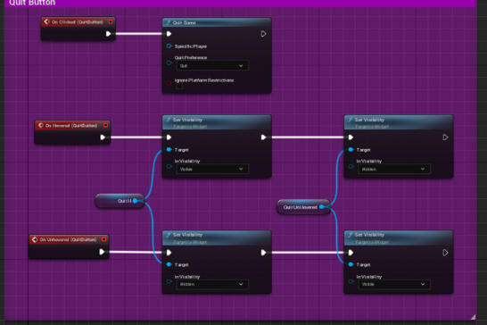The height and width of the screenshot is (325, 487).
Task: Click exec output of Set Visibility wired to On Unhovered
Action: point(263,253)
